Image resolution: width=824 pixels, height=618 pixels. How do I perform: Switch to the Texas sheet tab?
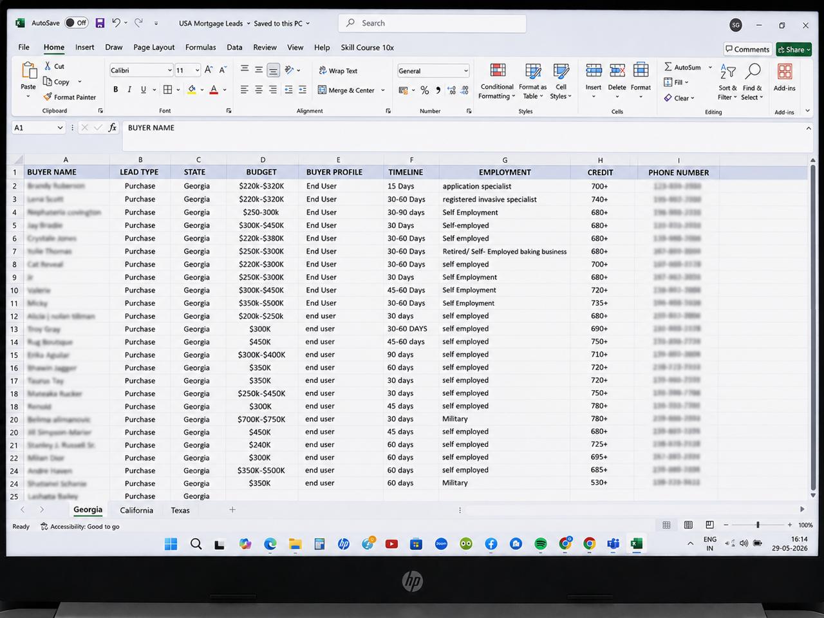point(180,510)
